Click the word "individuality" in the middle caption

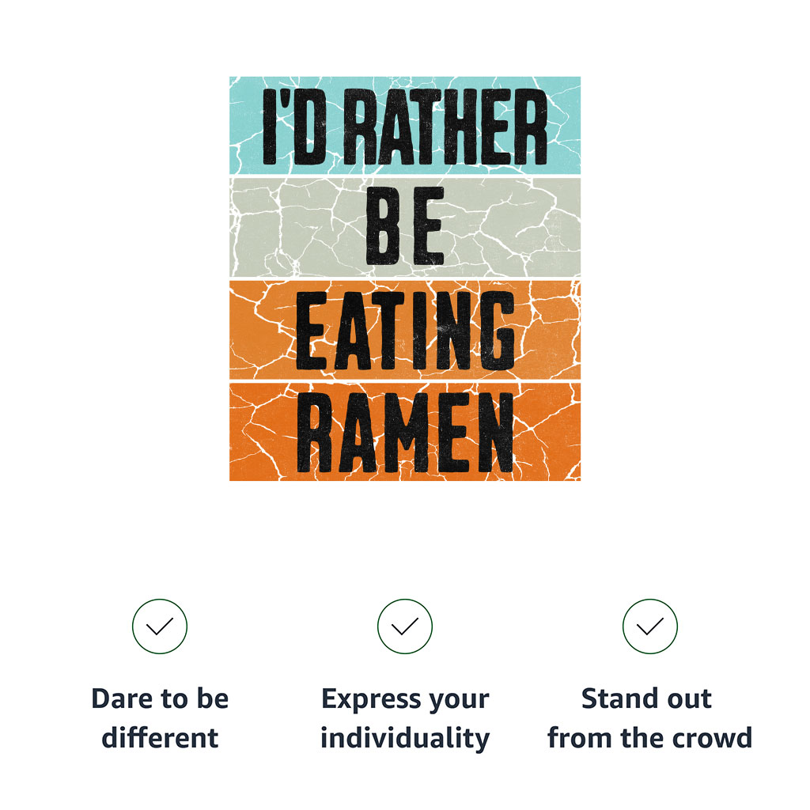[405, 739]
